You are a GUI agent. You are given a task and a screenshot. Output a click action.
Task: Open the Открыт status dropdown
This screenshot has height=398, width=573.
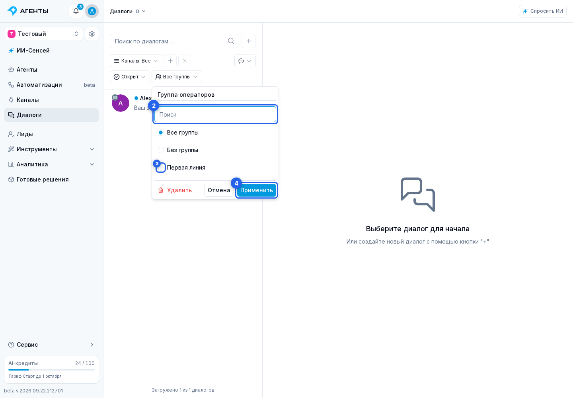pos(130,77)
